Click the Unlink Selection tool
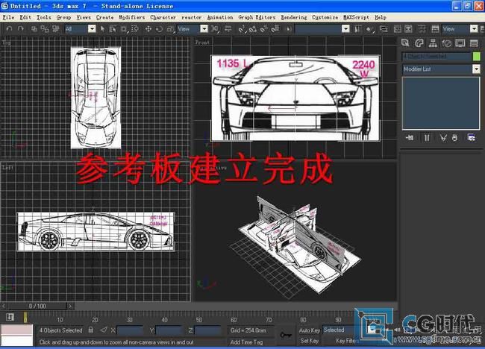 point(45,29)
